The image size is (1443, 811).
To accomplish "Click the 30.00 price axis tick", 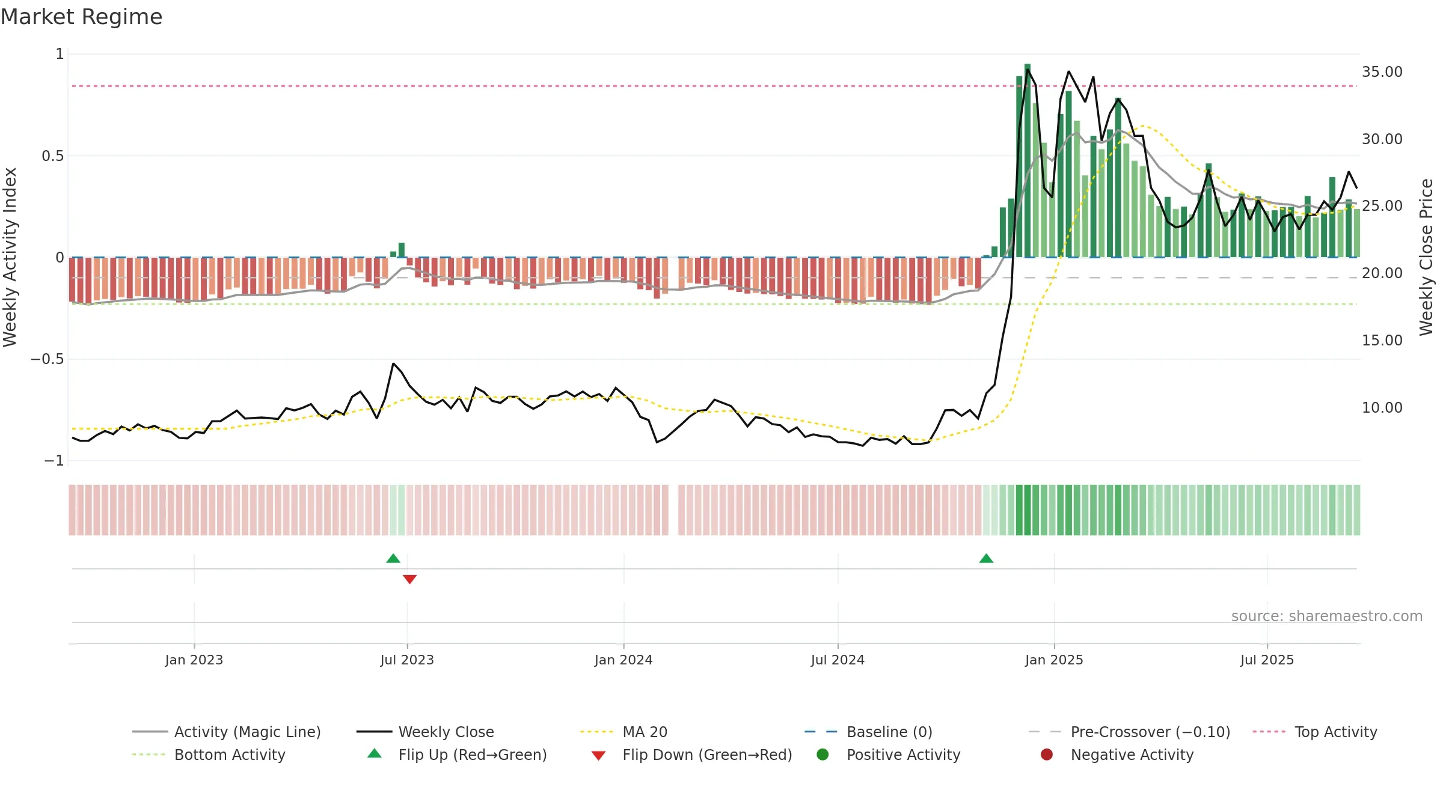I will click(x=1382, y=139).
